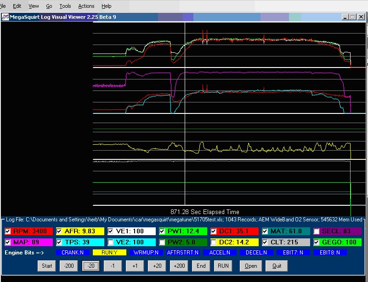Uncheck the AFR trace checkbox

(x=59, y=231)
